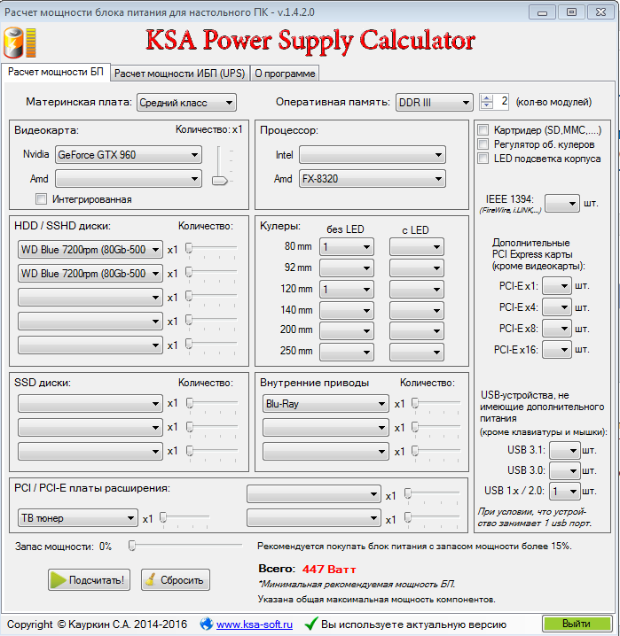
Task: Tick the Интегрированная video card checkbox
Action: 41,198
